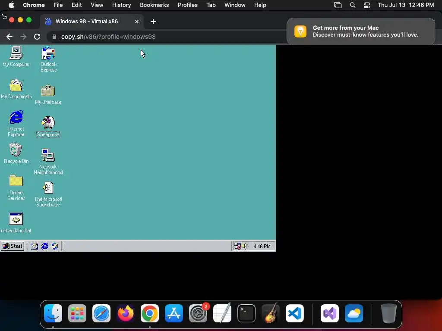This screenshot has height=331, width=442.
Task: Open Firefox from the Dock
Action: coord(126,313)
